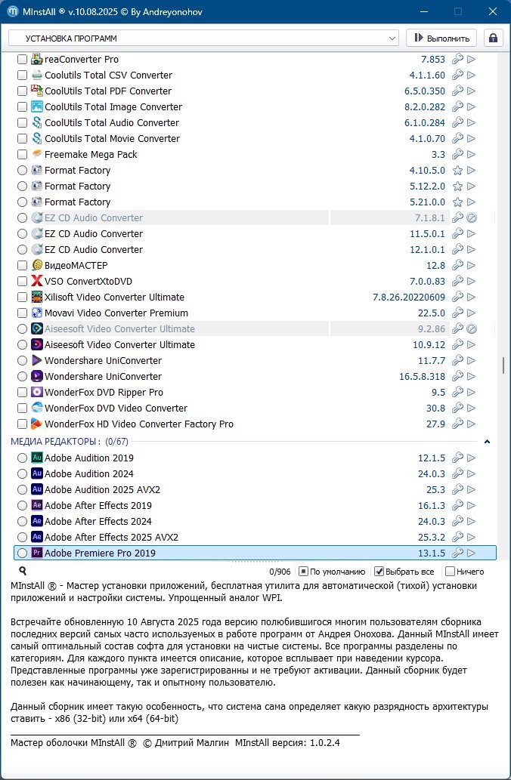
Task: Click the reaConverter Pro app icon
Action: tap(37, 59)
